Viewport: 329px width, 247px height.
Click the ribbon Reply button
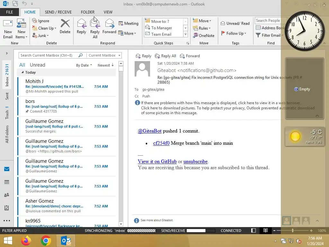coord(81,26)
